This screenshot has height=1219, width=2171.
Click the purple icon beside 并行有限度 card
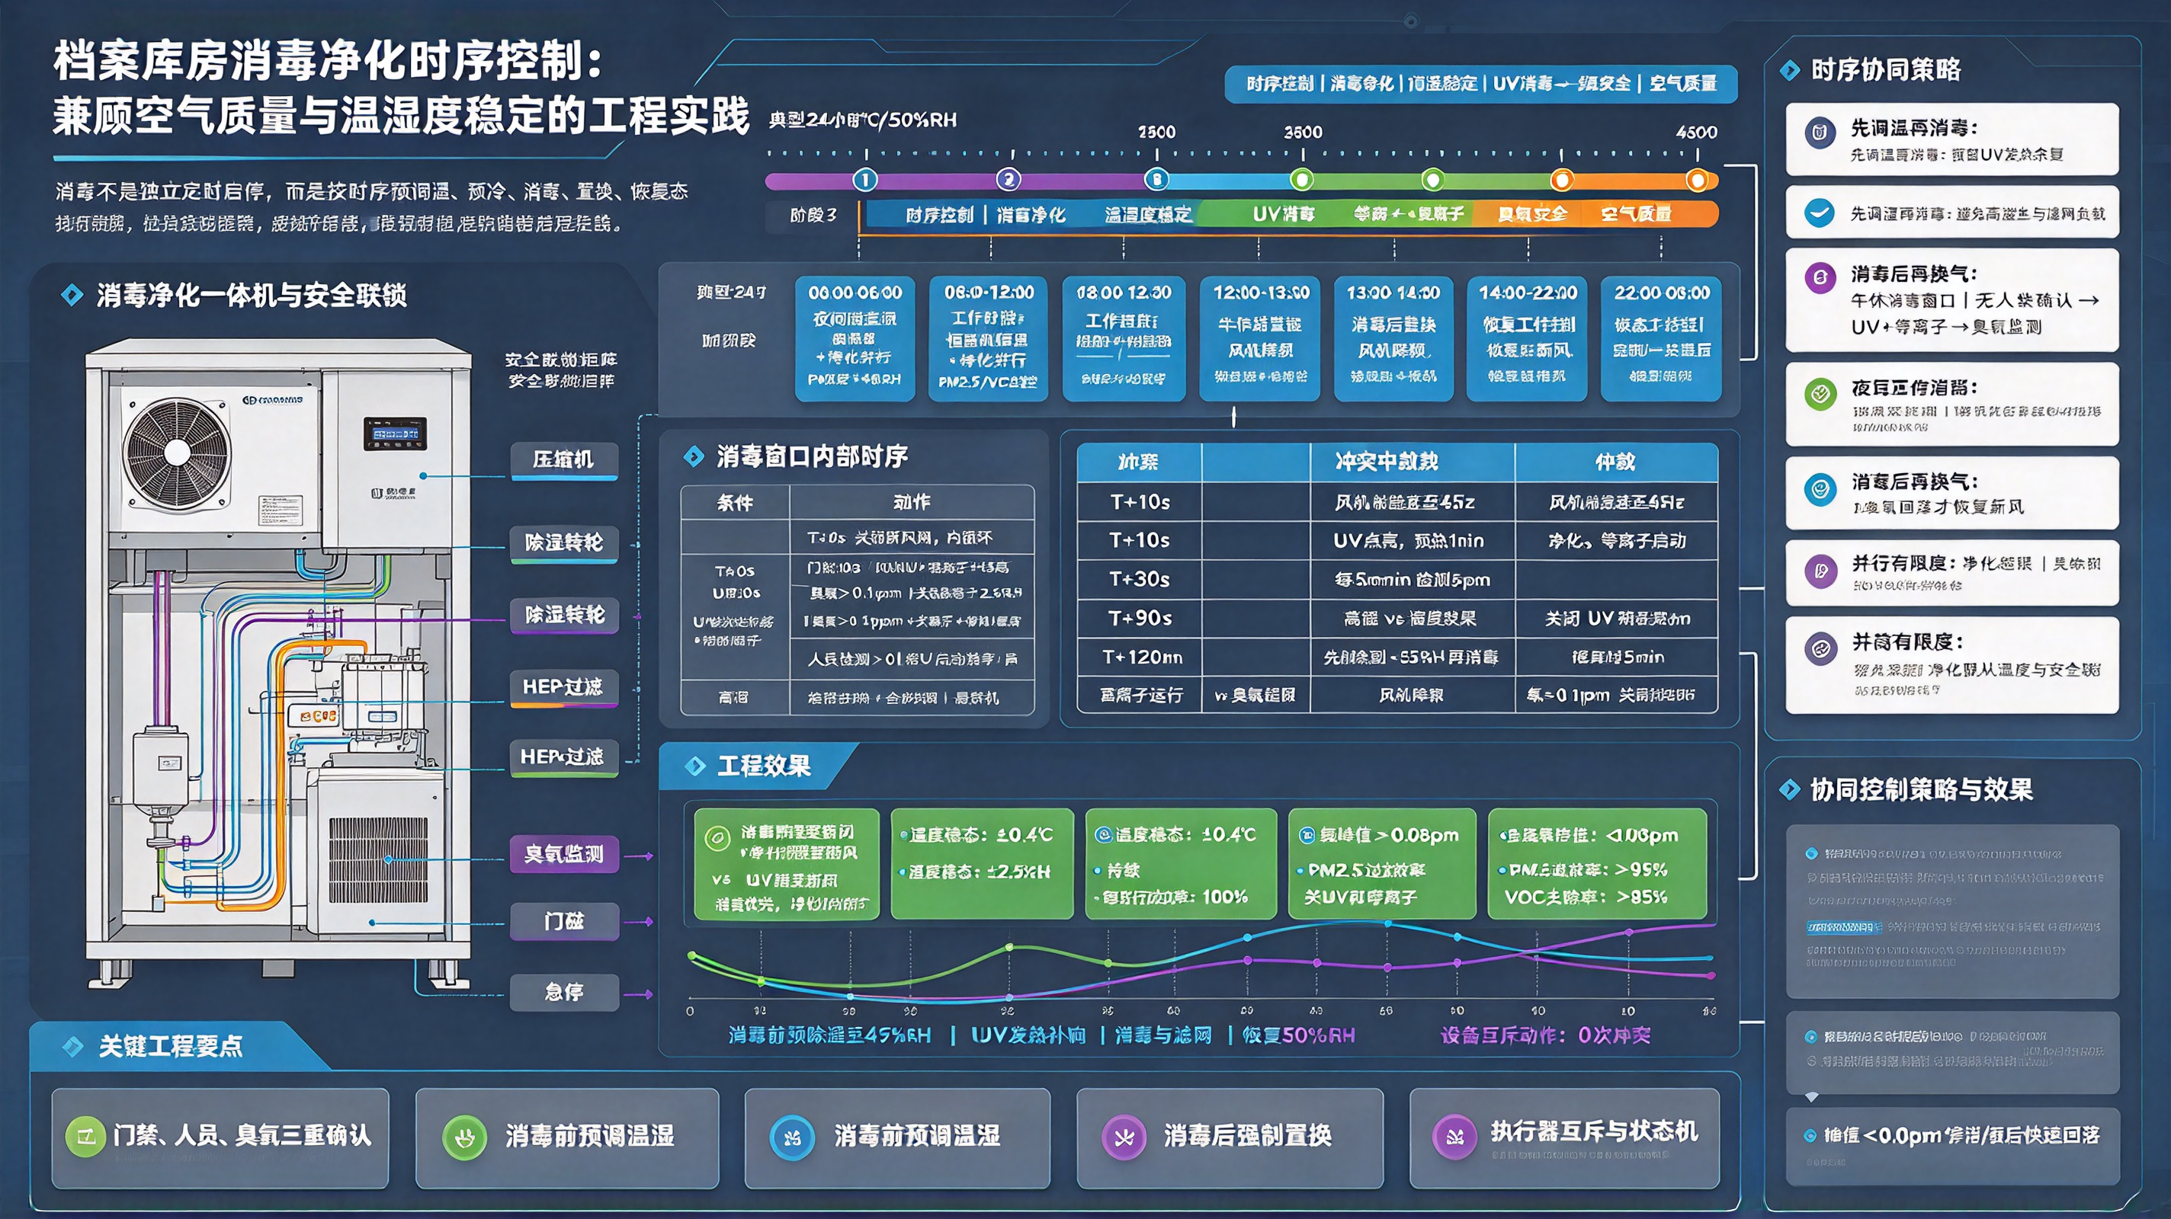pyautogui.click(x=1820, y=571)
